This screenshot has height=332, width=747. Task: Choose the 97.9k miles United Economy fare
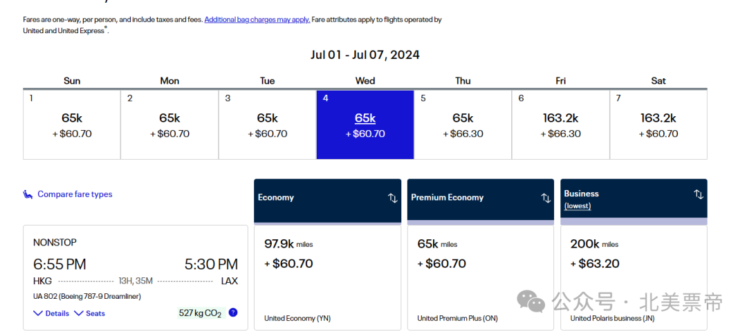coord(328,277)
